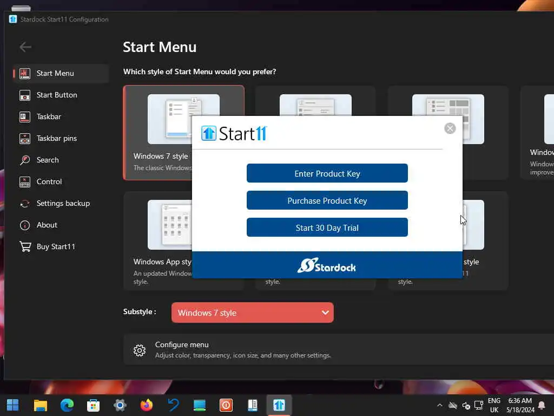Open the Windows Start button on taskbar
This screenshot has height=416, width=554.
click(x=13, y=405)
